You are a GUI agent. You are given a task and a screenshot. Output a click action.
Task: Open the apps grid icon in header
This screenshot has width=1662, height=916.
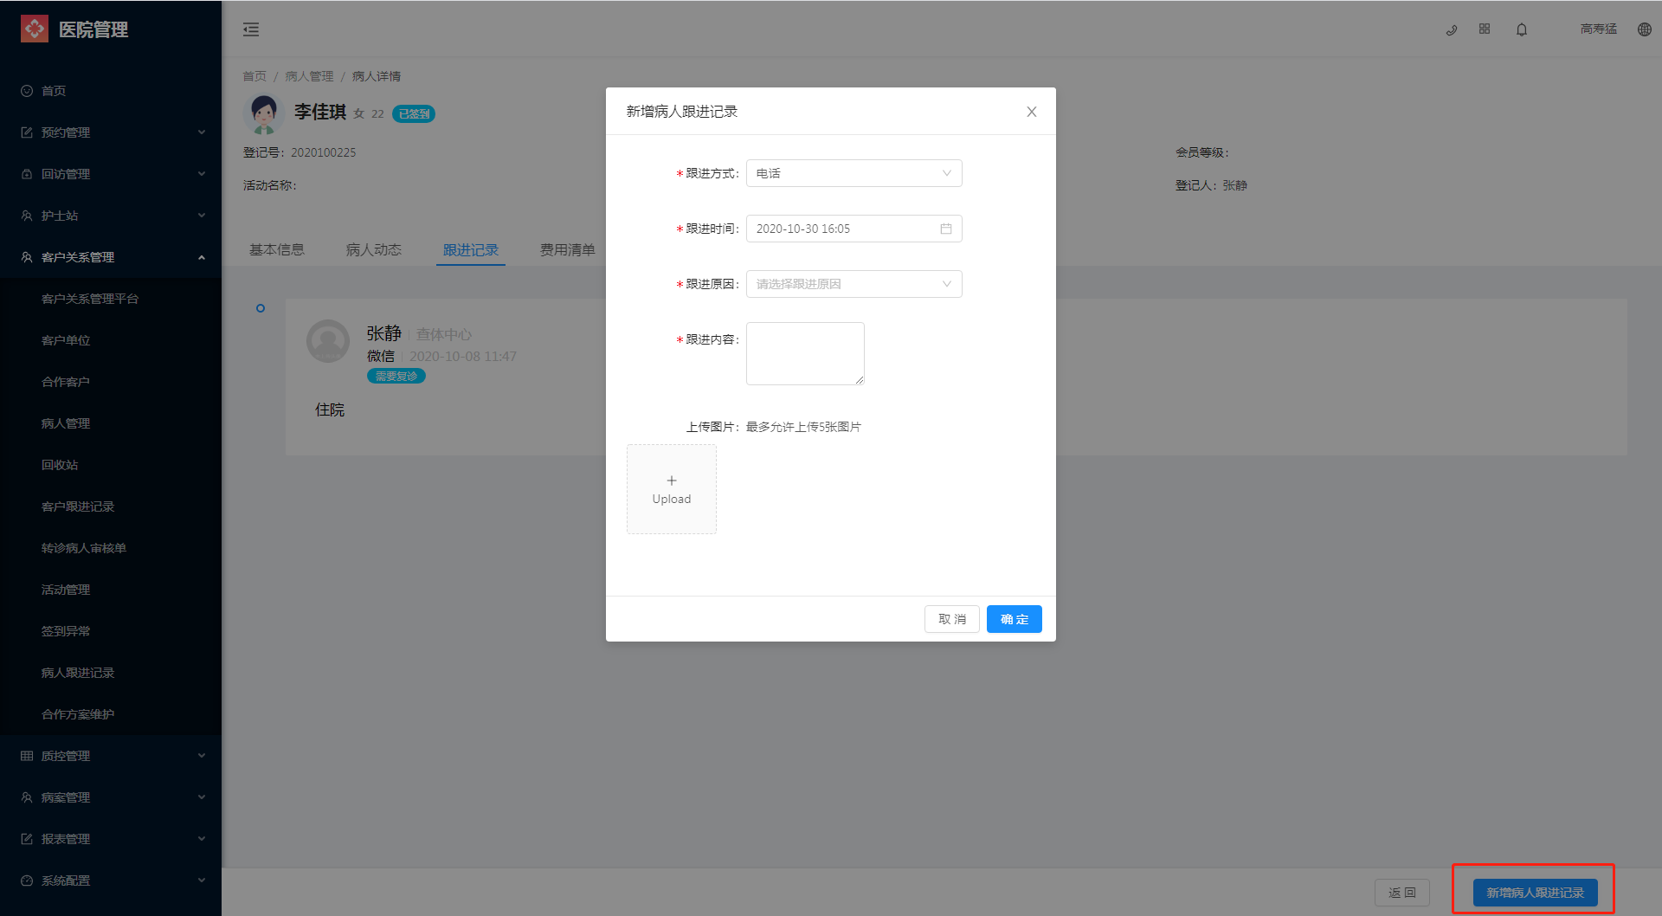1485,29
